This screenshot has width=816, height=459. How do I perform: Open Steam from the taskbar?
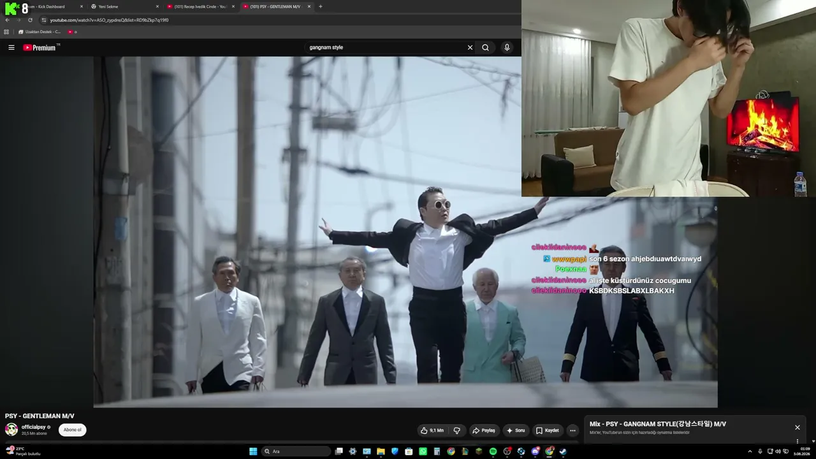563,451
